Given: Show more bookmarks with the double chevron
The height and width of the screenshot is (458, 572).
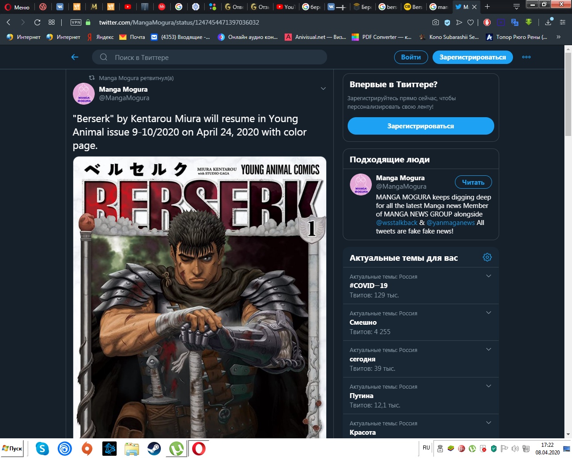Looking at the screenshot, I should pyautogui.click(x=559, y=37).
